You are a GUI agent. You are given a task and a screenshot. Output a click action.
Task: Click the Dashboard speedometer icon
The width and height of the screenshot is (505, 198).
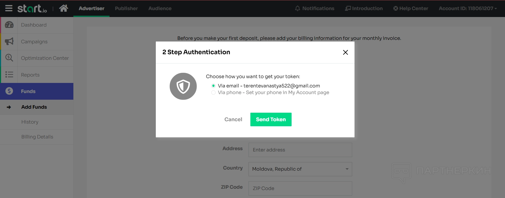(x=9, y=25)
